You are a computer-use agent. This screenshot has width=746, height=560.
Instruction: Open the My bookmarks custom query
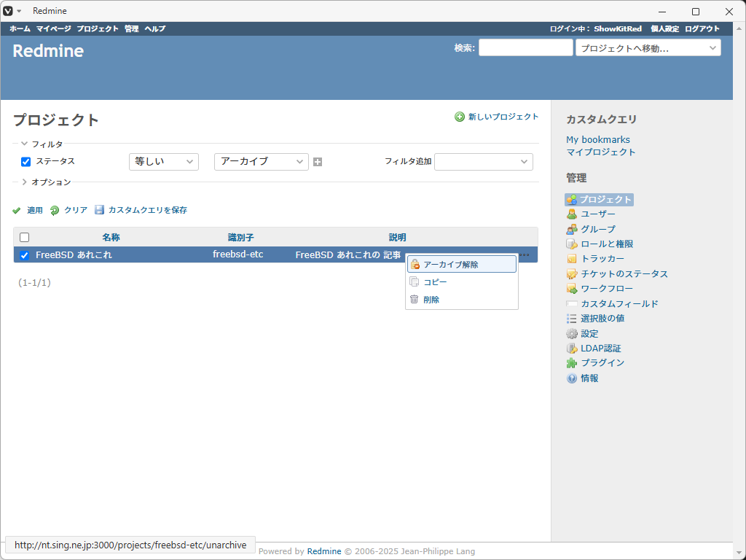pos(598,139)
